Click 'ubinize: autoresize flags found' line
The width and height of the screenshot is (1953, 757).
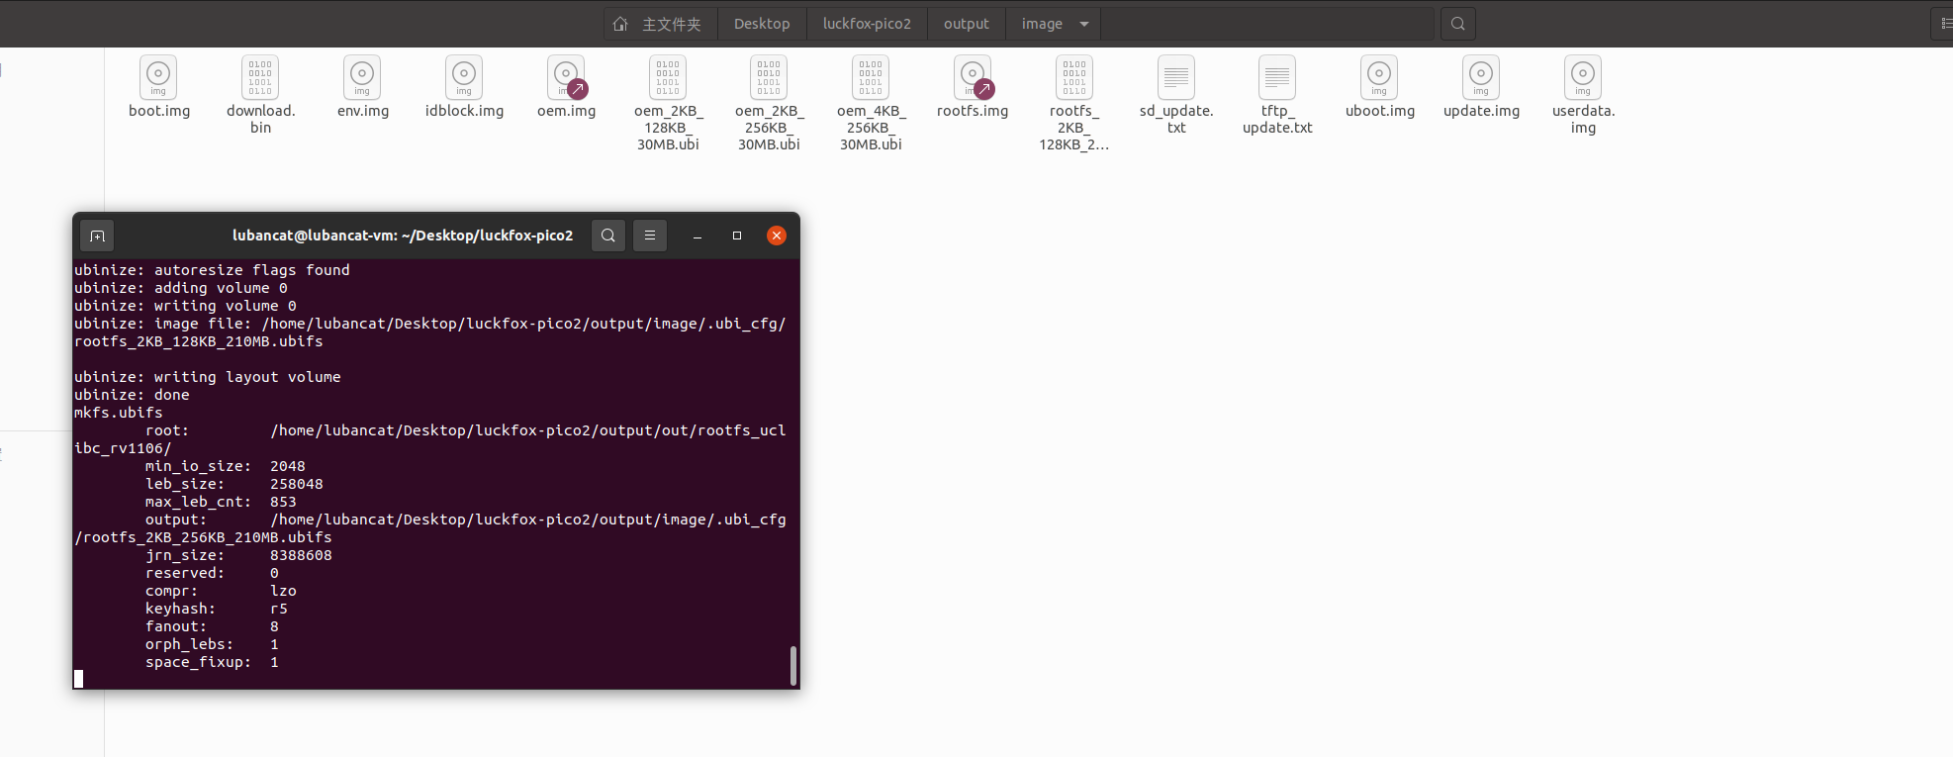click(x=212, y=270)
